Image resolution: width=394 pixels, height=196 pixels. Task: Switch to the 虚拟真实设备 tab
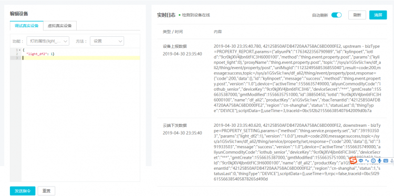[59, 26]
